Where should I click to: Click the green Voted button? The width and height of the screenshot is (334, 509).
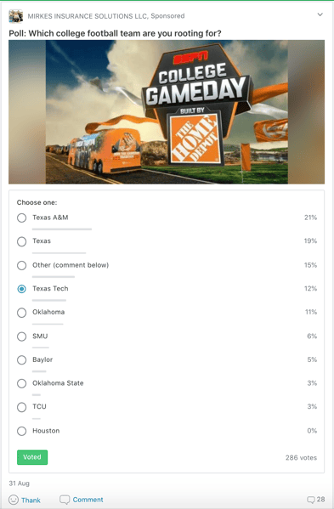point(32,457)
